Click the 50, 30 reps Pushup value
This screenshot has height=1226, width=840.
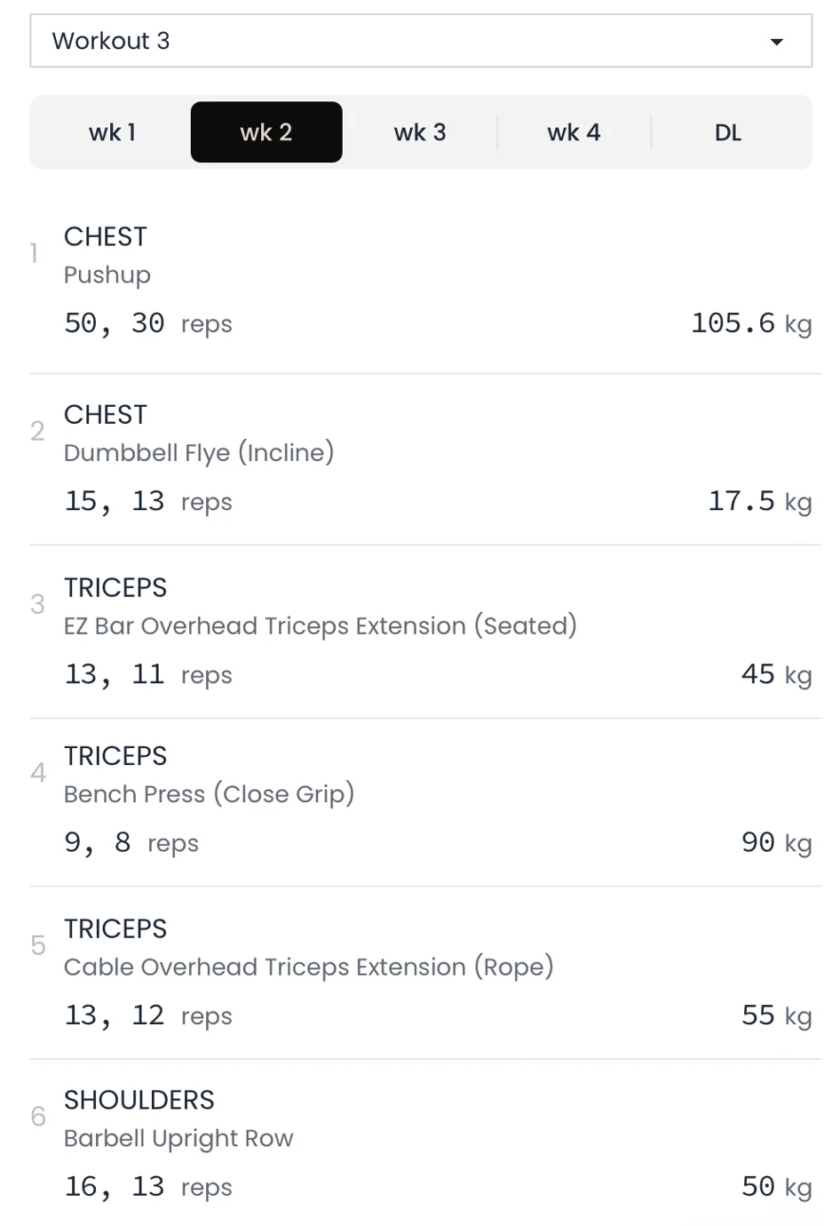pos(147,323)
